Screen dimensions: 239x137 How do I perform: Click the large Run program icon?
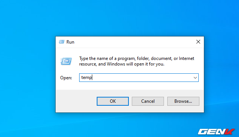[66, 61]
